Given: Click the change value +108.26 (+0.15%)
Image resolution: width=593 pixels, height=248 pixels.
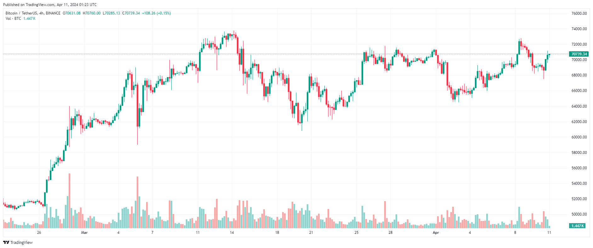Looking at the screenshot, I should 157,13.
